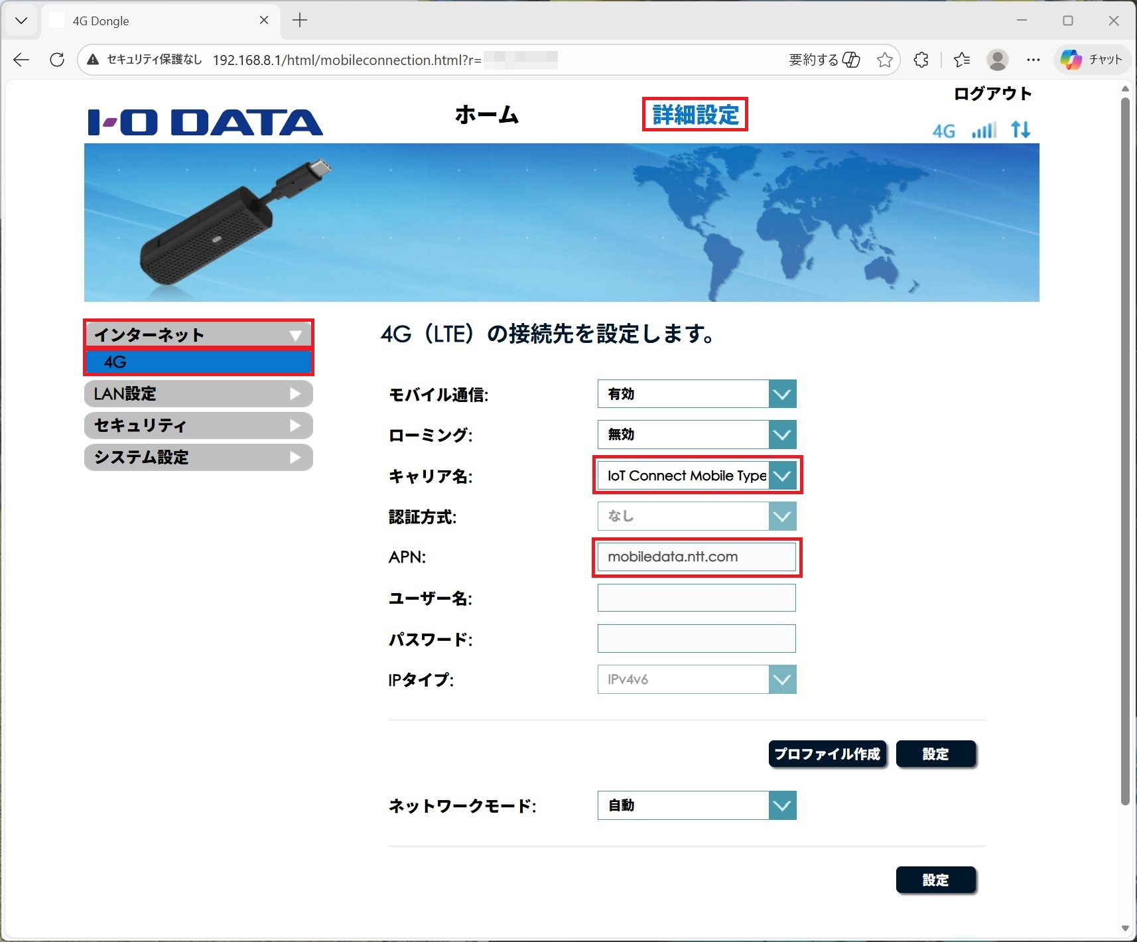The image size is (1137, 942).
Task: Minimize the browser window
Action: [1022, 21]
